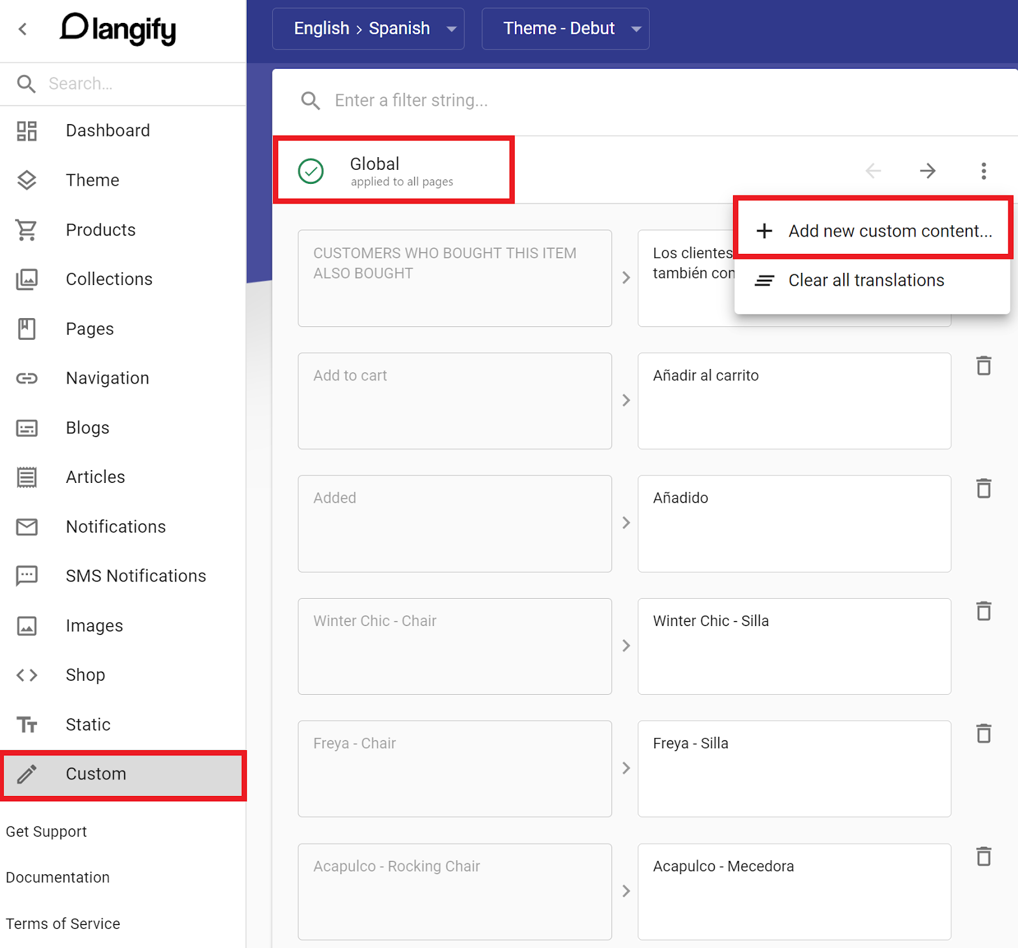Open the Articles section
Viewport: 1018px width, 948px height.
(x=123, y=477)
